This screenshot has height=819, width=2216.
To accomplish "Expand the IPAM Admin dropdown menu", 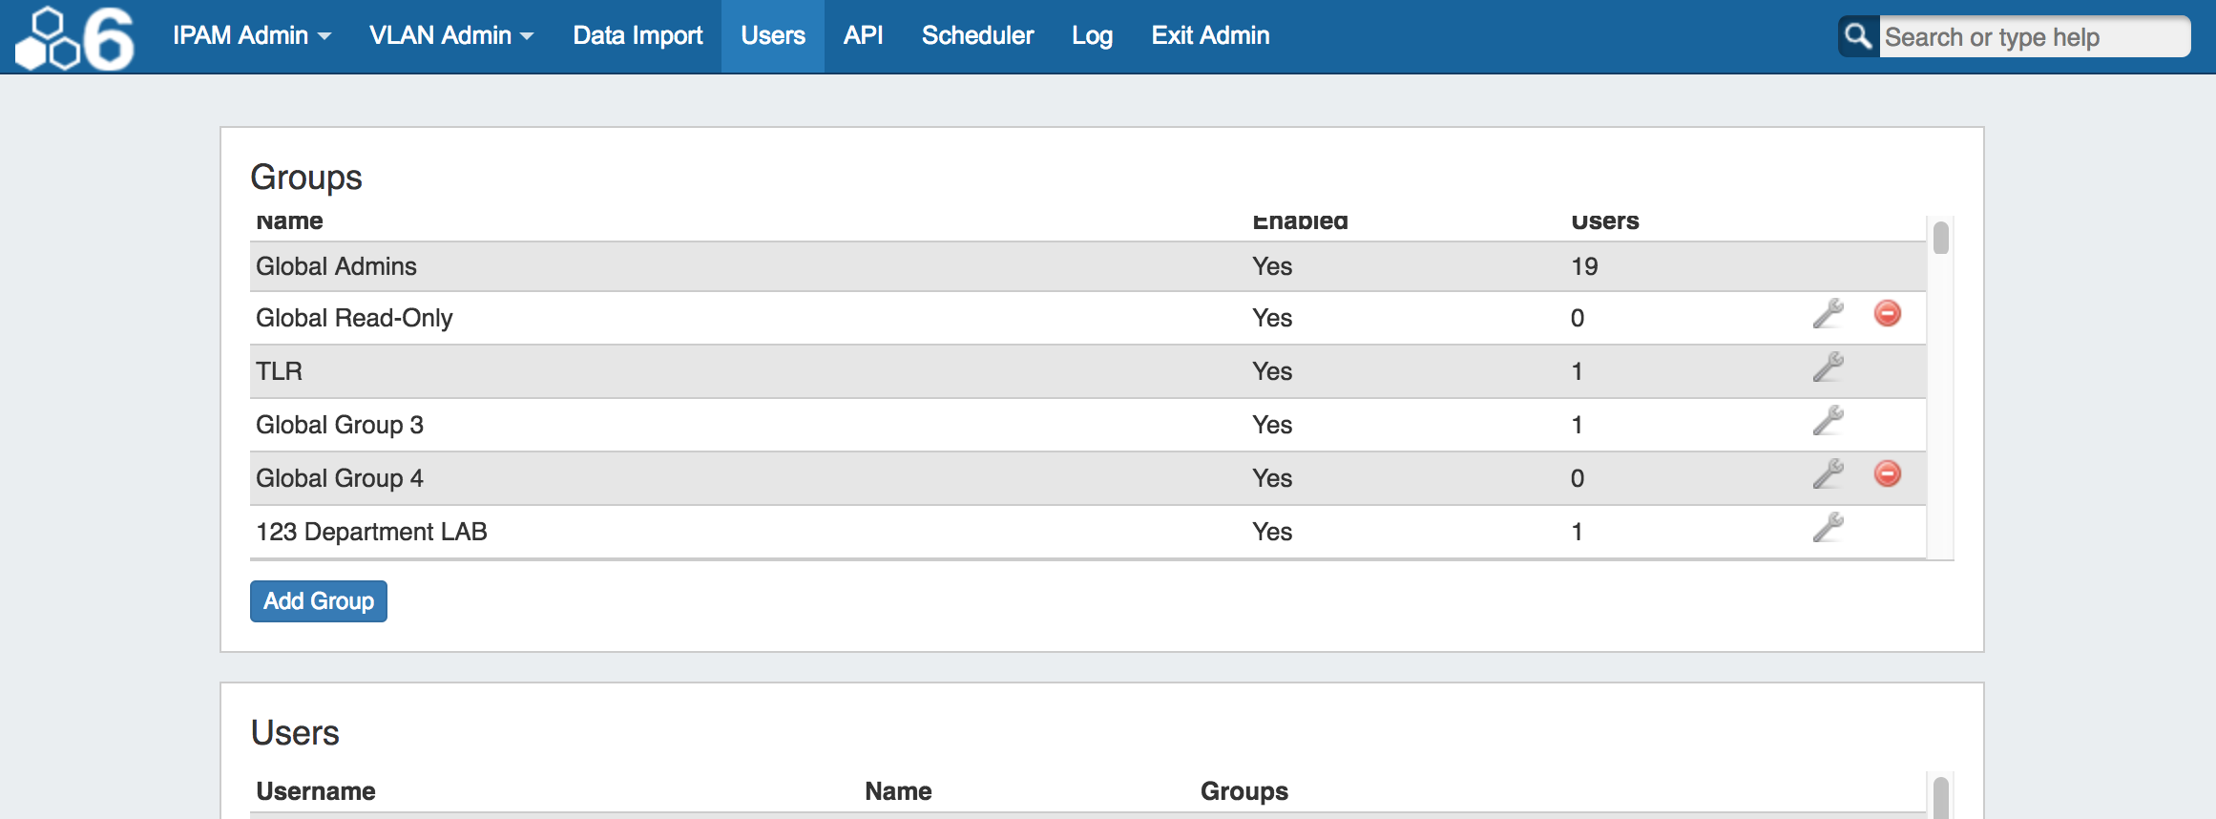I will tap(251, 36).
